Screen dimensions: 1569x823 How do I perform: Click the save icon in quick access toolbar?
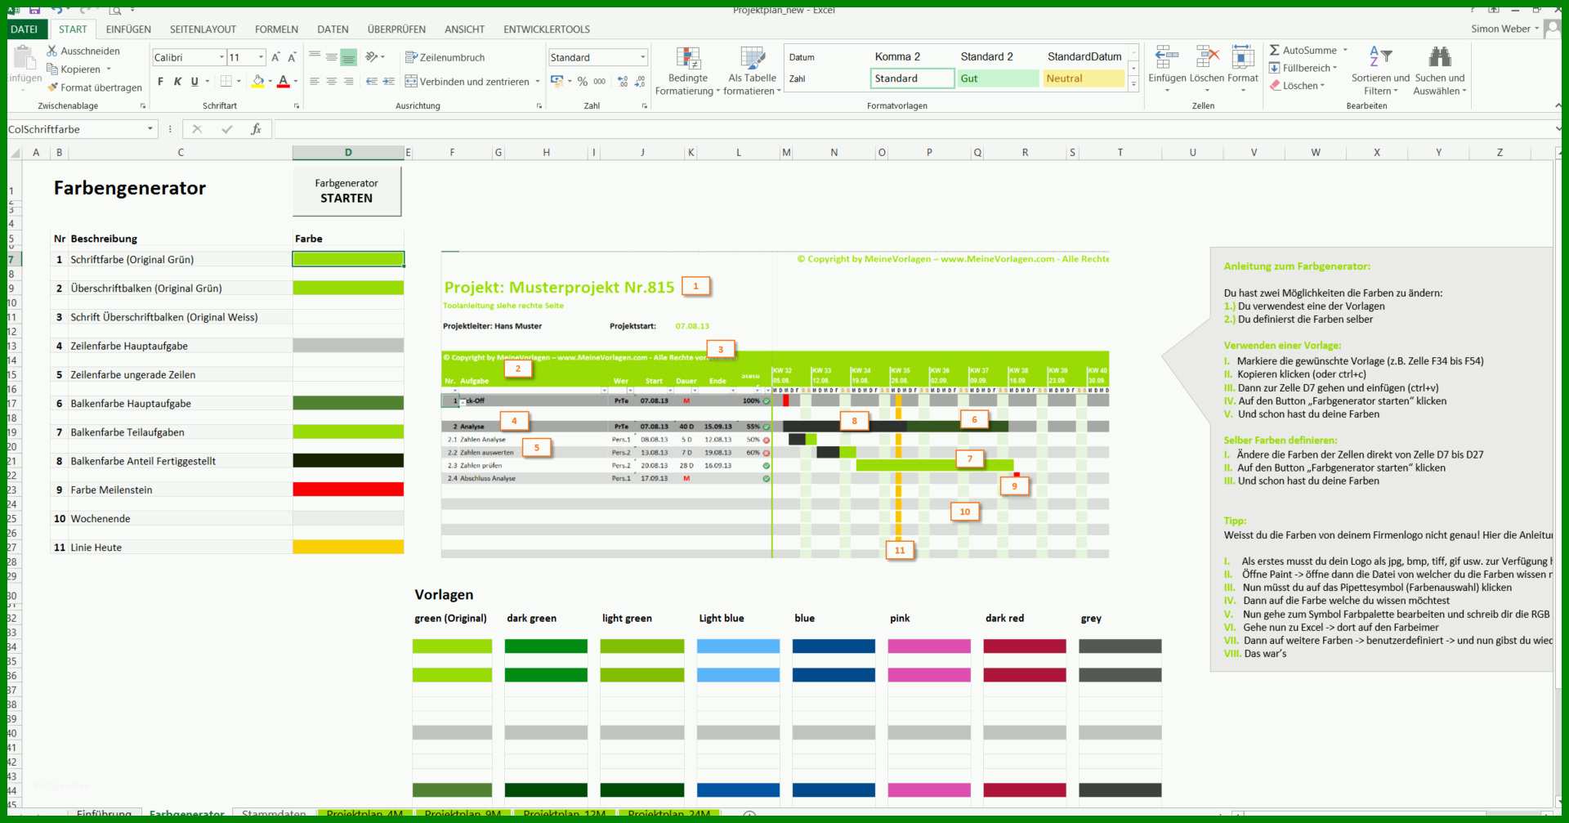(x=34, y=9)
